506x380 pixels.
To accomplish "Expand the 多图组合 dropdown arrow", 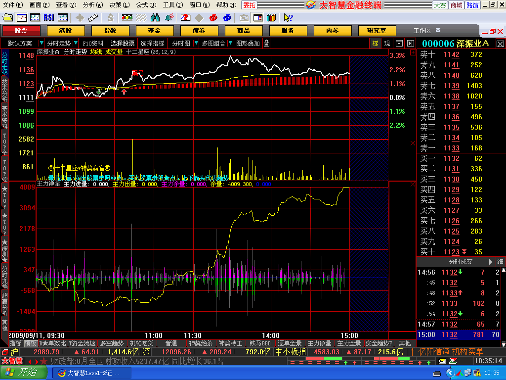I will [x=230, y=43].
